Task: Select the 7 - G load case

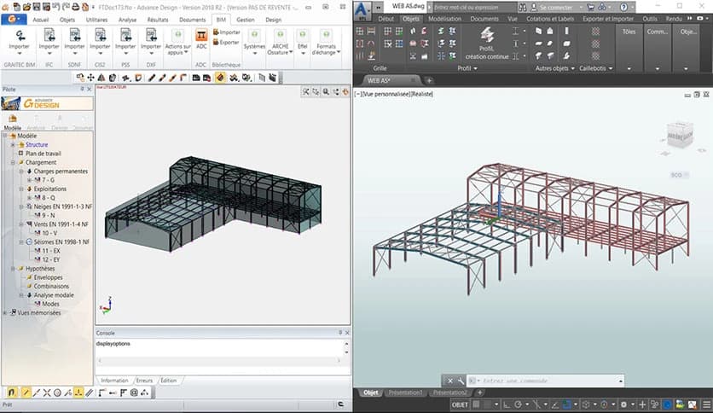Action: pos(49,180)
